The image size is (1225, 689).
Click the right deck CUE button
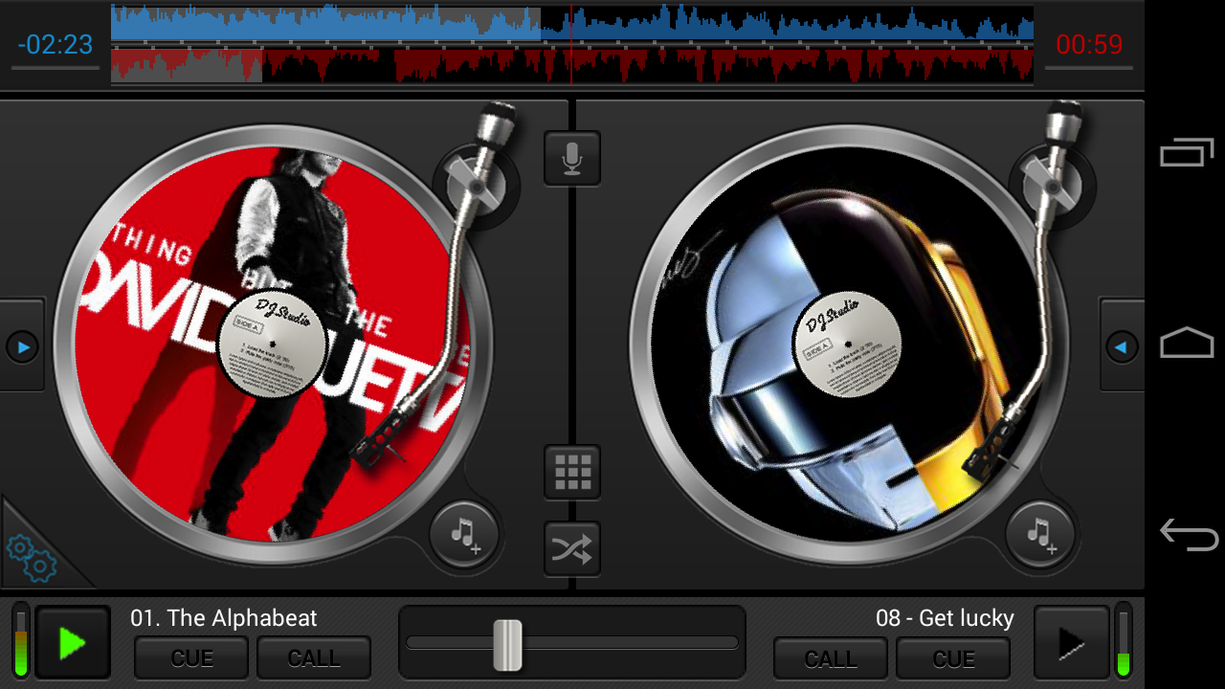pyautogui.click(x=953, y=658)
